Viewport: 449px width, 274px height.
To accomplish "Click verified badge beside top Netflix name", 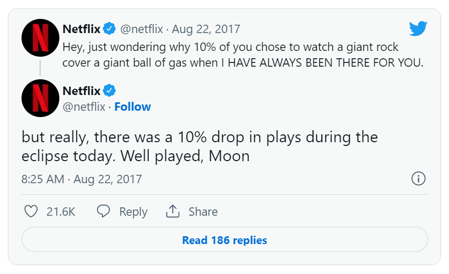I will tap(109, 28).
